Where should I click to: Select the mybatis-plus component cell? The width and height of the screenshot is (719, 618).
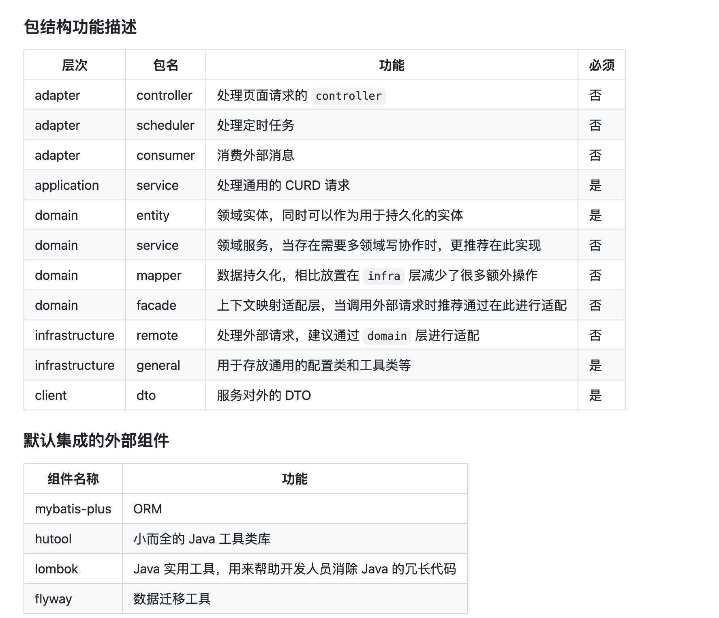(73, 509)
